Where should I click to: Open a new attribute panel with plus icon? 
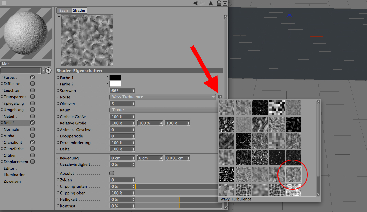pos(225,3)
